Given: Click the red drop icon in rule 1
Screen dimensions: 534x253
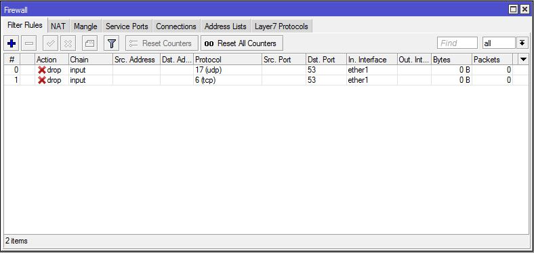Looking at the screenshot, I should (x=42, y=81).
